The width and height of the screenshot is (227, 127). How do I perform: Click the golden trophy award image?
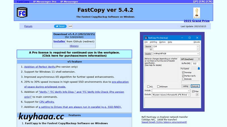pyautogui.click(x=197, y=13)
